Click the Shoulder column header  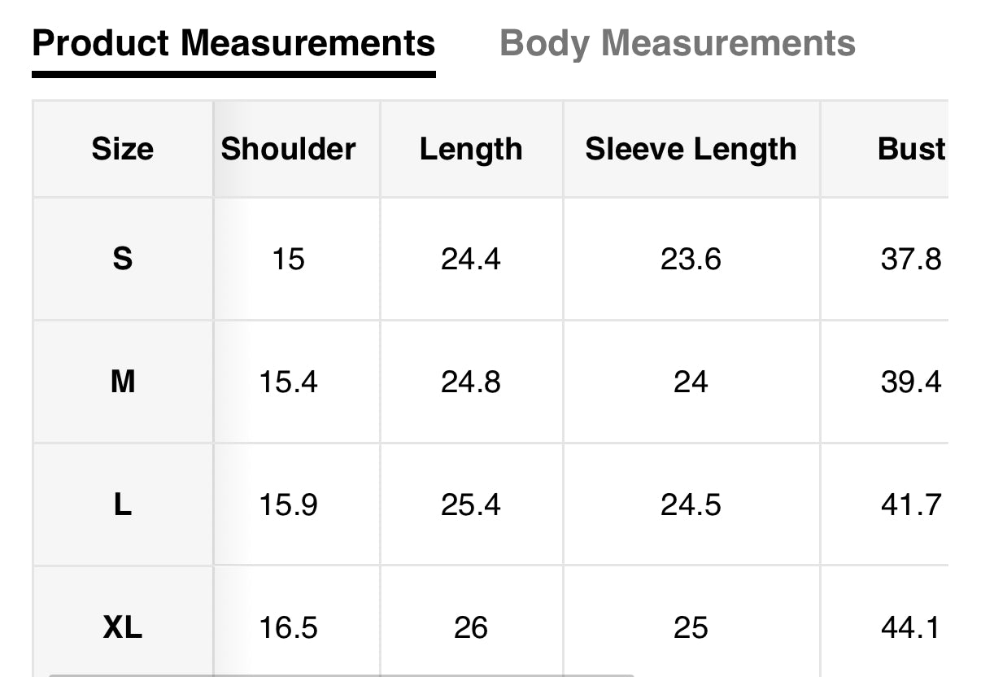tap(288, 149)
